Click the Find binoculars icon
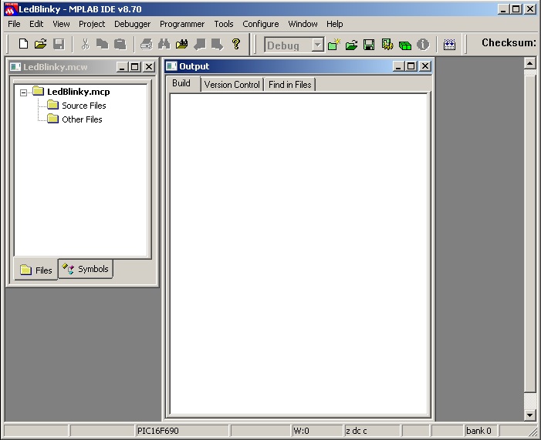541x440 pixels. tap(164, 45)
